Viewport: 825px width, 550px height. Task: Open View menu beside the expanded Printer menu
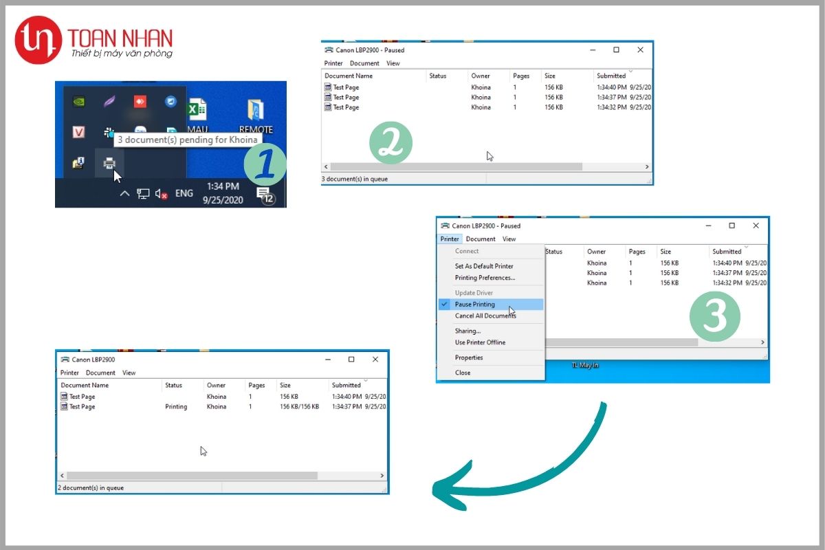coord(509,239)
